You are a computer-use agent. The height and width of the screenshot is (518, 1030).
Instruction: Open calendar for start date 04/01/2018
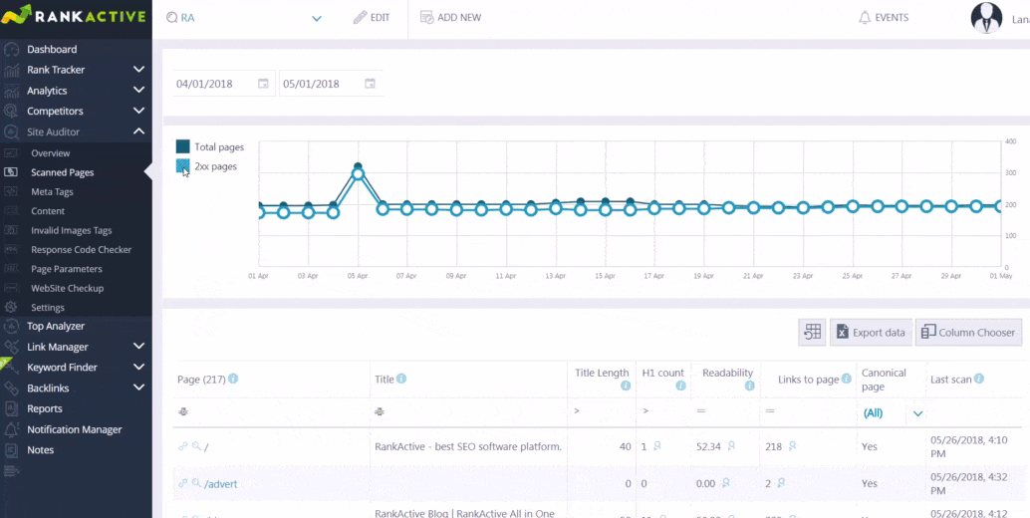[x=263, y=84]
